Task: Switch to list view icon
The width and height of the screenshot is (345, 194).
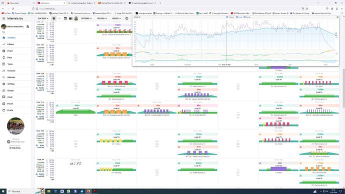Action: (x=59, y=18)
